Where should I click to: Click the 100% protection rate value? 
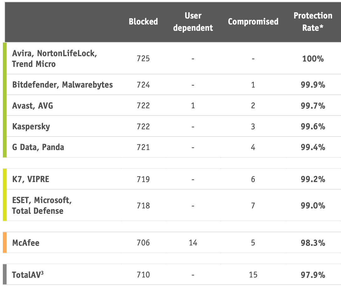[313, 59]
